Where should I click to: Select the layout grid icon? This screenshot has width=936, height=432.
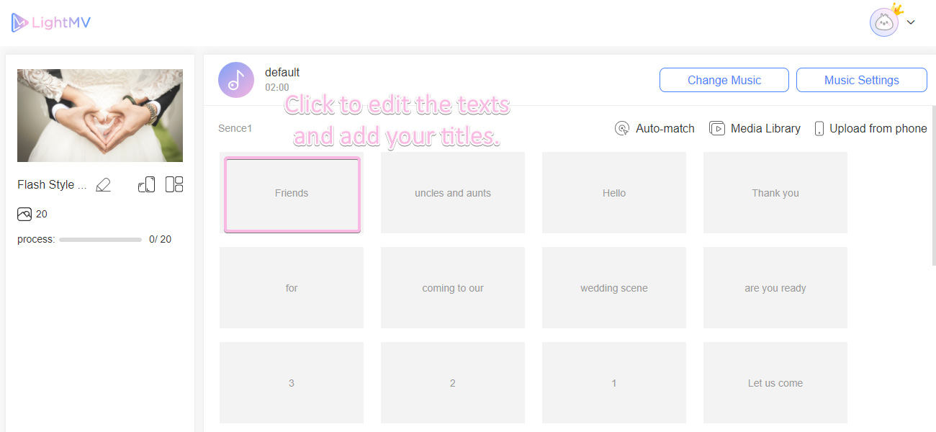174,184
